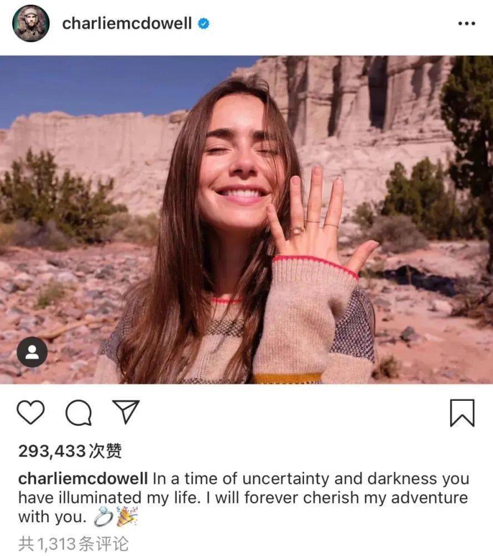Click the party popper emoji in caption
Viewport: 493px width, 556px height.
tap(127, 517)
